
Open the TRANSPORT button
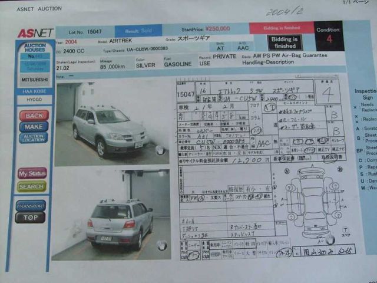(x=31, y=206)
